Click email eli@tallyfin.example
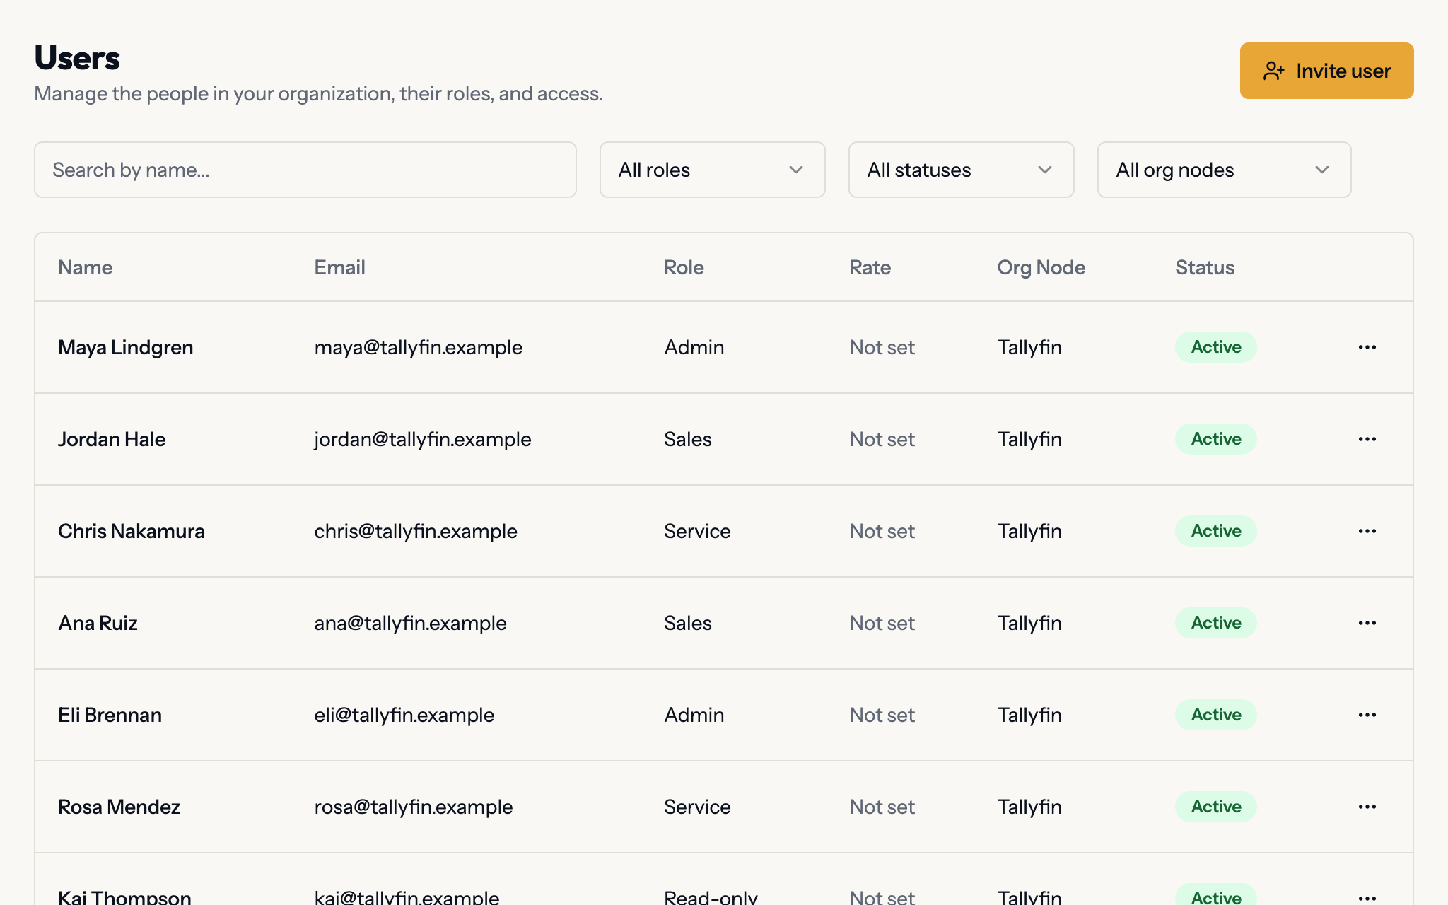 404,715
